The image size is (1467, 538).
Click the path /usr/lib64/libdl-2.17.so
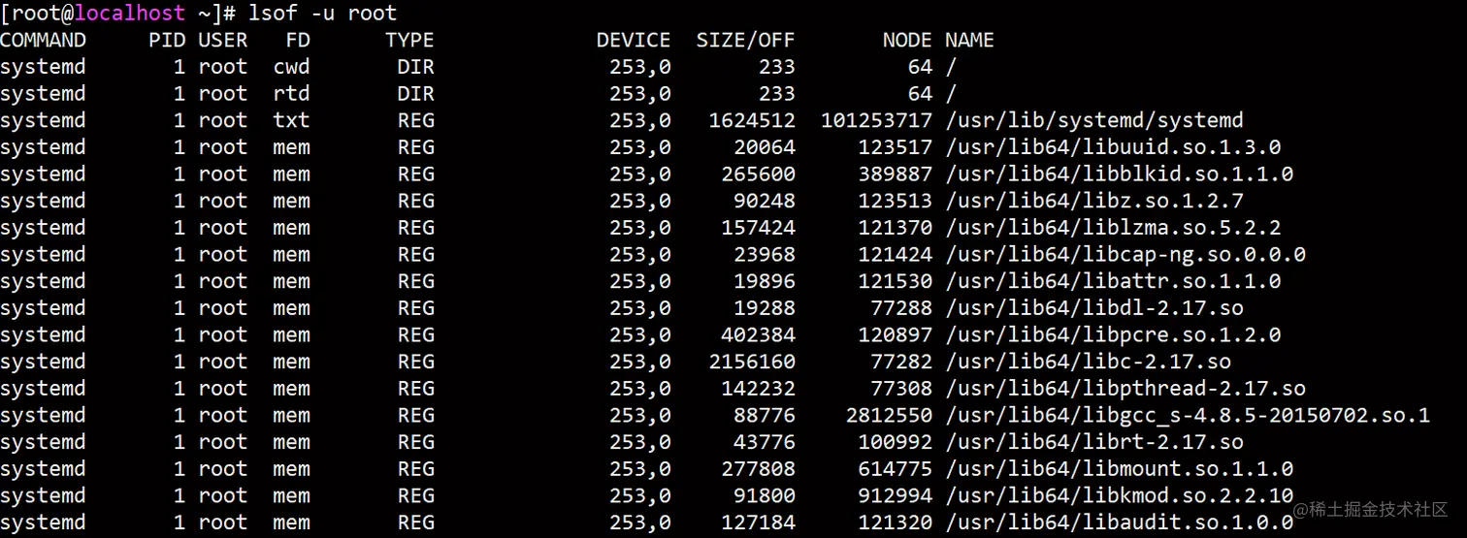[x=1093, y=308]
